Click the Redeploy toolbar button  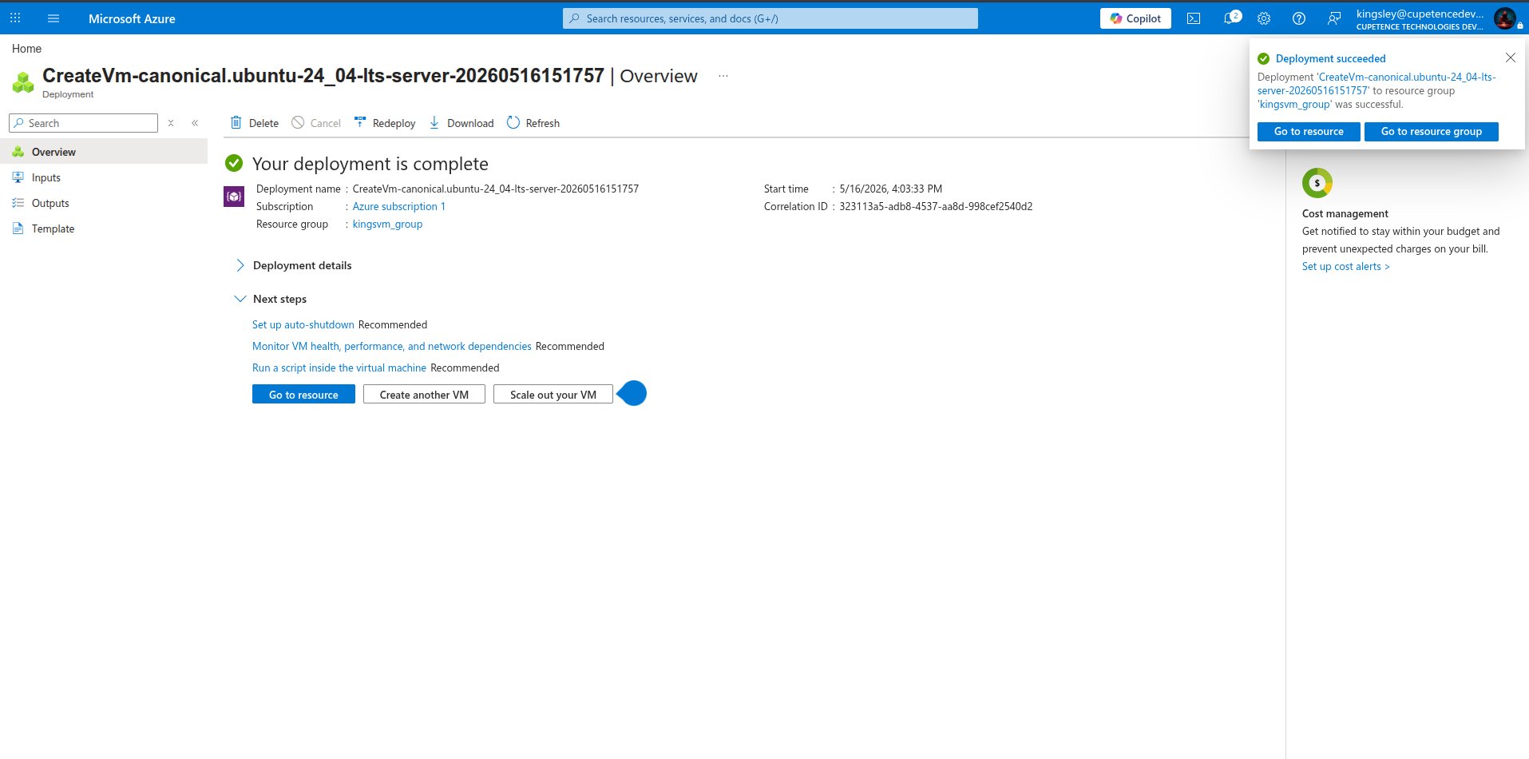coord(385,123)
